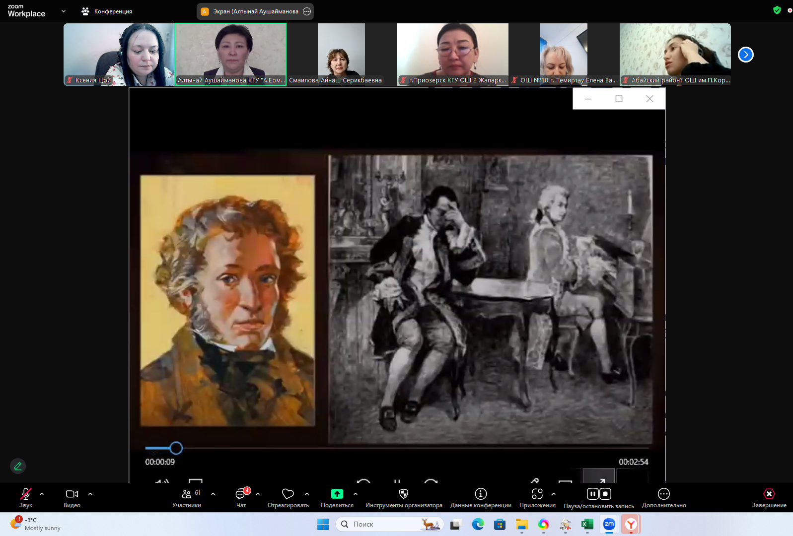Pause the recording with the pause icon
This screenshot has width=793, height=536.
coord(593,494)
